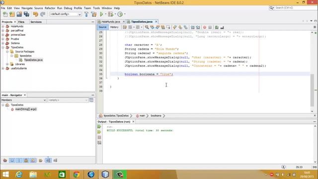Toggle Rectangular Selection in editor toolbar
The image size is (318, 179).
tap(168, 27)
